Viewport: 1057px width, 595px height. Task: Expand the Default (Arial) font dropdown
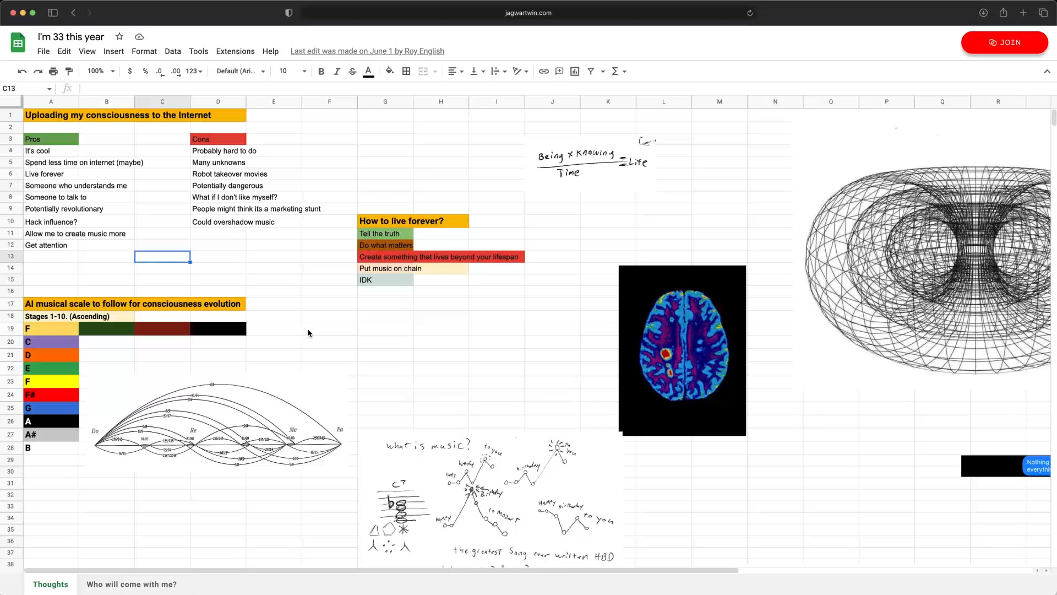pyautogui.click(x=241, y=71)
